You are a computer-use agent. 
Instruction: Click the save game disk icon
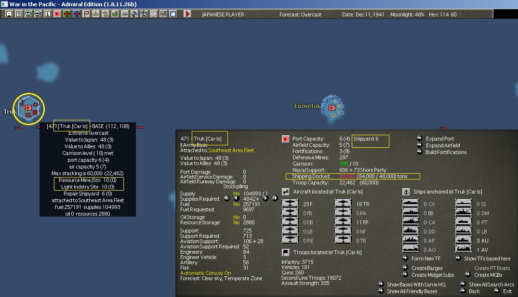pyautogui.click(x=9, y=14)
